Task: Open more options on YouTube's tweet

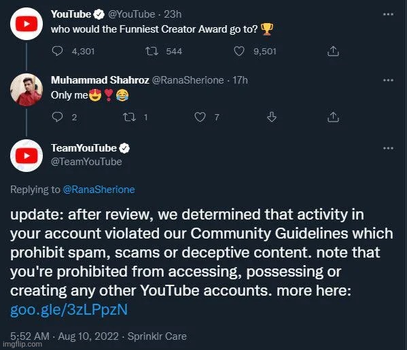Action: point(388,14)
